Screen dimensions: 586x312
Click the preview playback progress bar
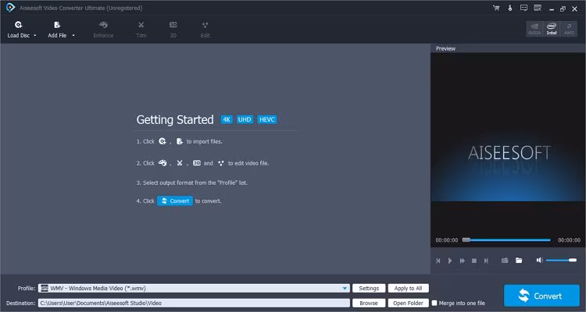click(x=506, y=240)
